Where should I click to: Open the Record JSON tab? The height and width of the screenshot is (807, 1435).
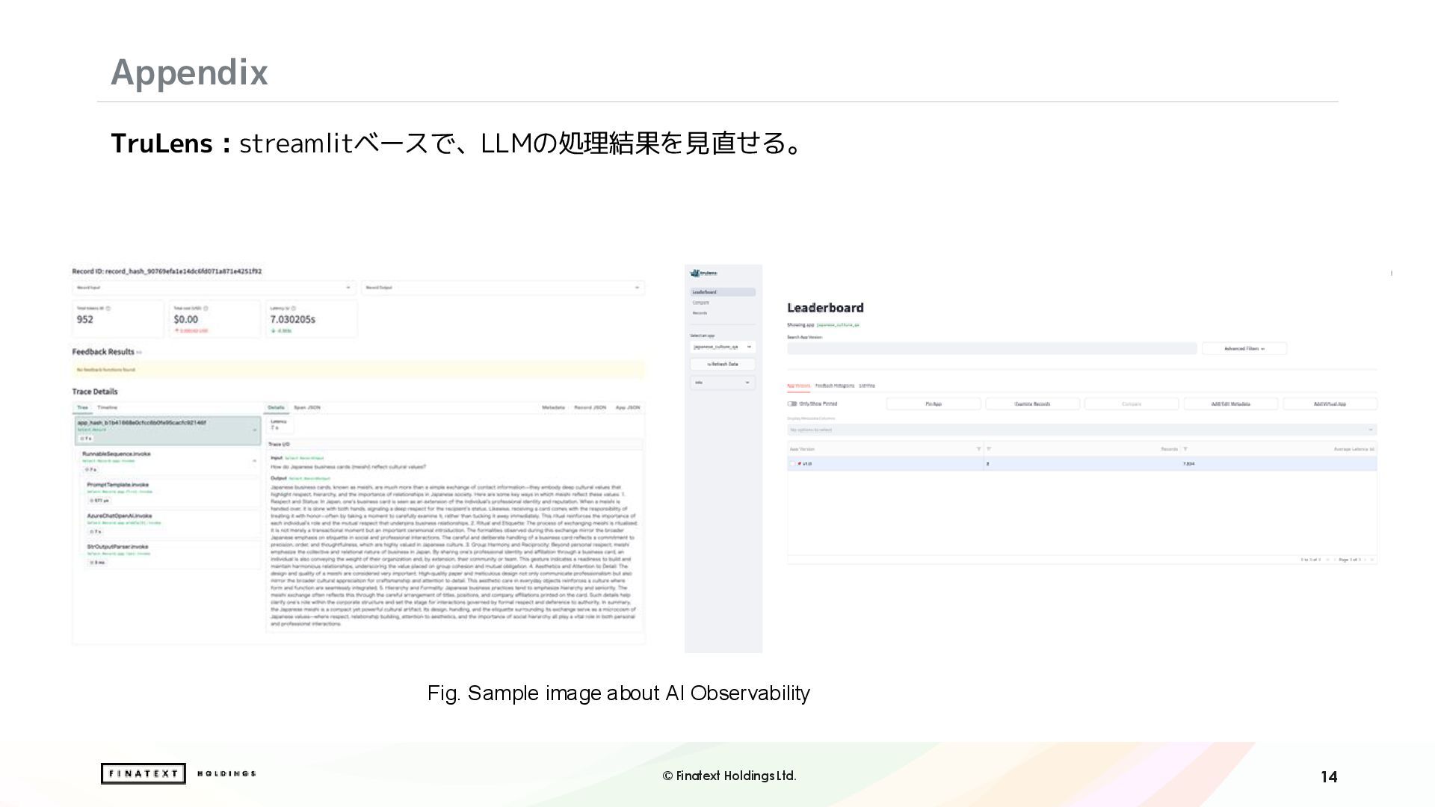[x=590, y=407]
